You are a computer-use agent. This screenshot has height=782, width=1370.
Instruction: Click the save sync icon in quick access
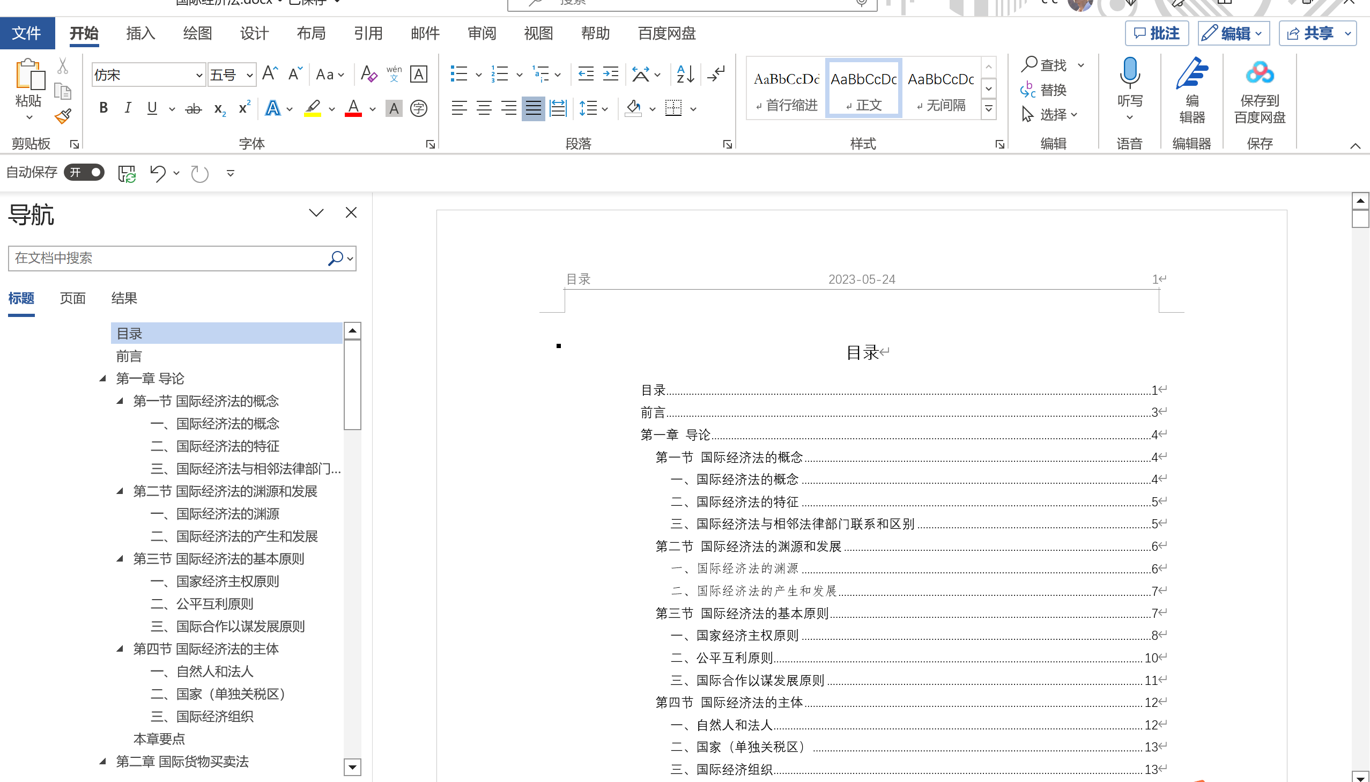[127, 173]
